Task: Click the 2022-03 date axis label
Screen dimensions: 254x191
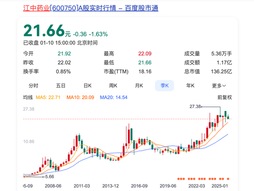Action: (197, 186)
